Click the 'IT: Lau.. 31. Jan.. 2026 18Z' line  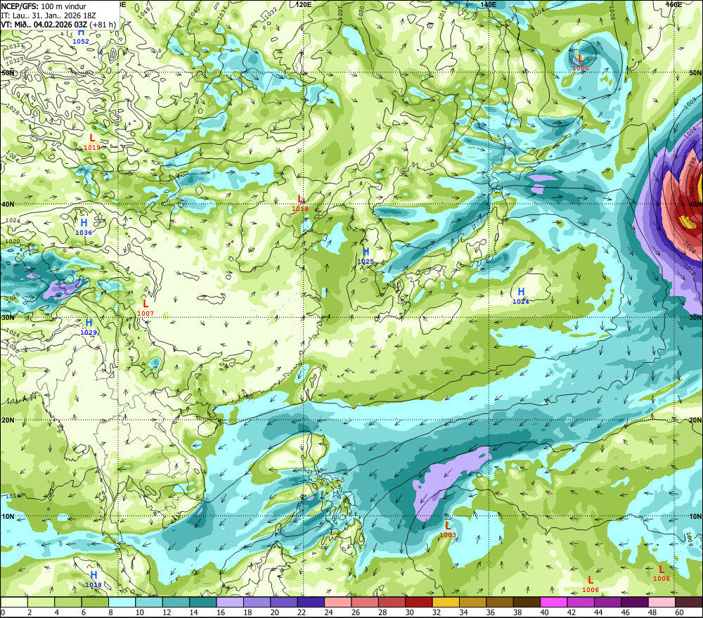coord(49,15)
